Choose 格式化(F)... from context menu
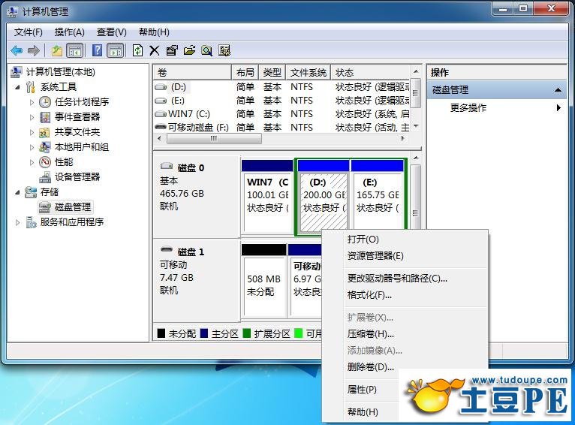 tap(405, 295)
